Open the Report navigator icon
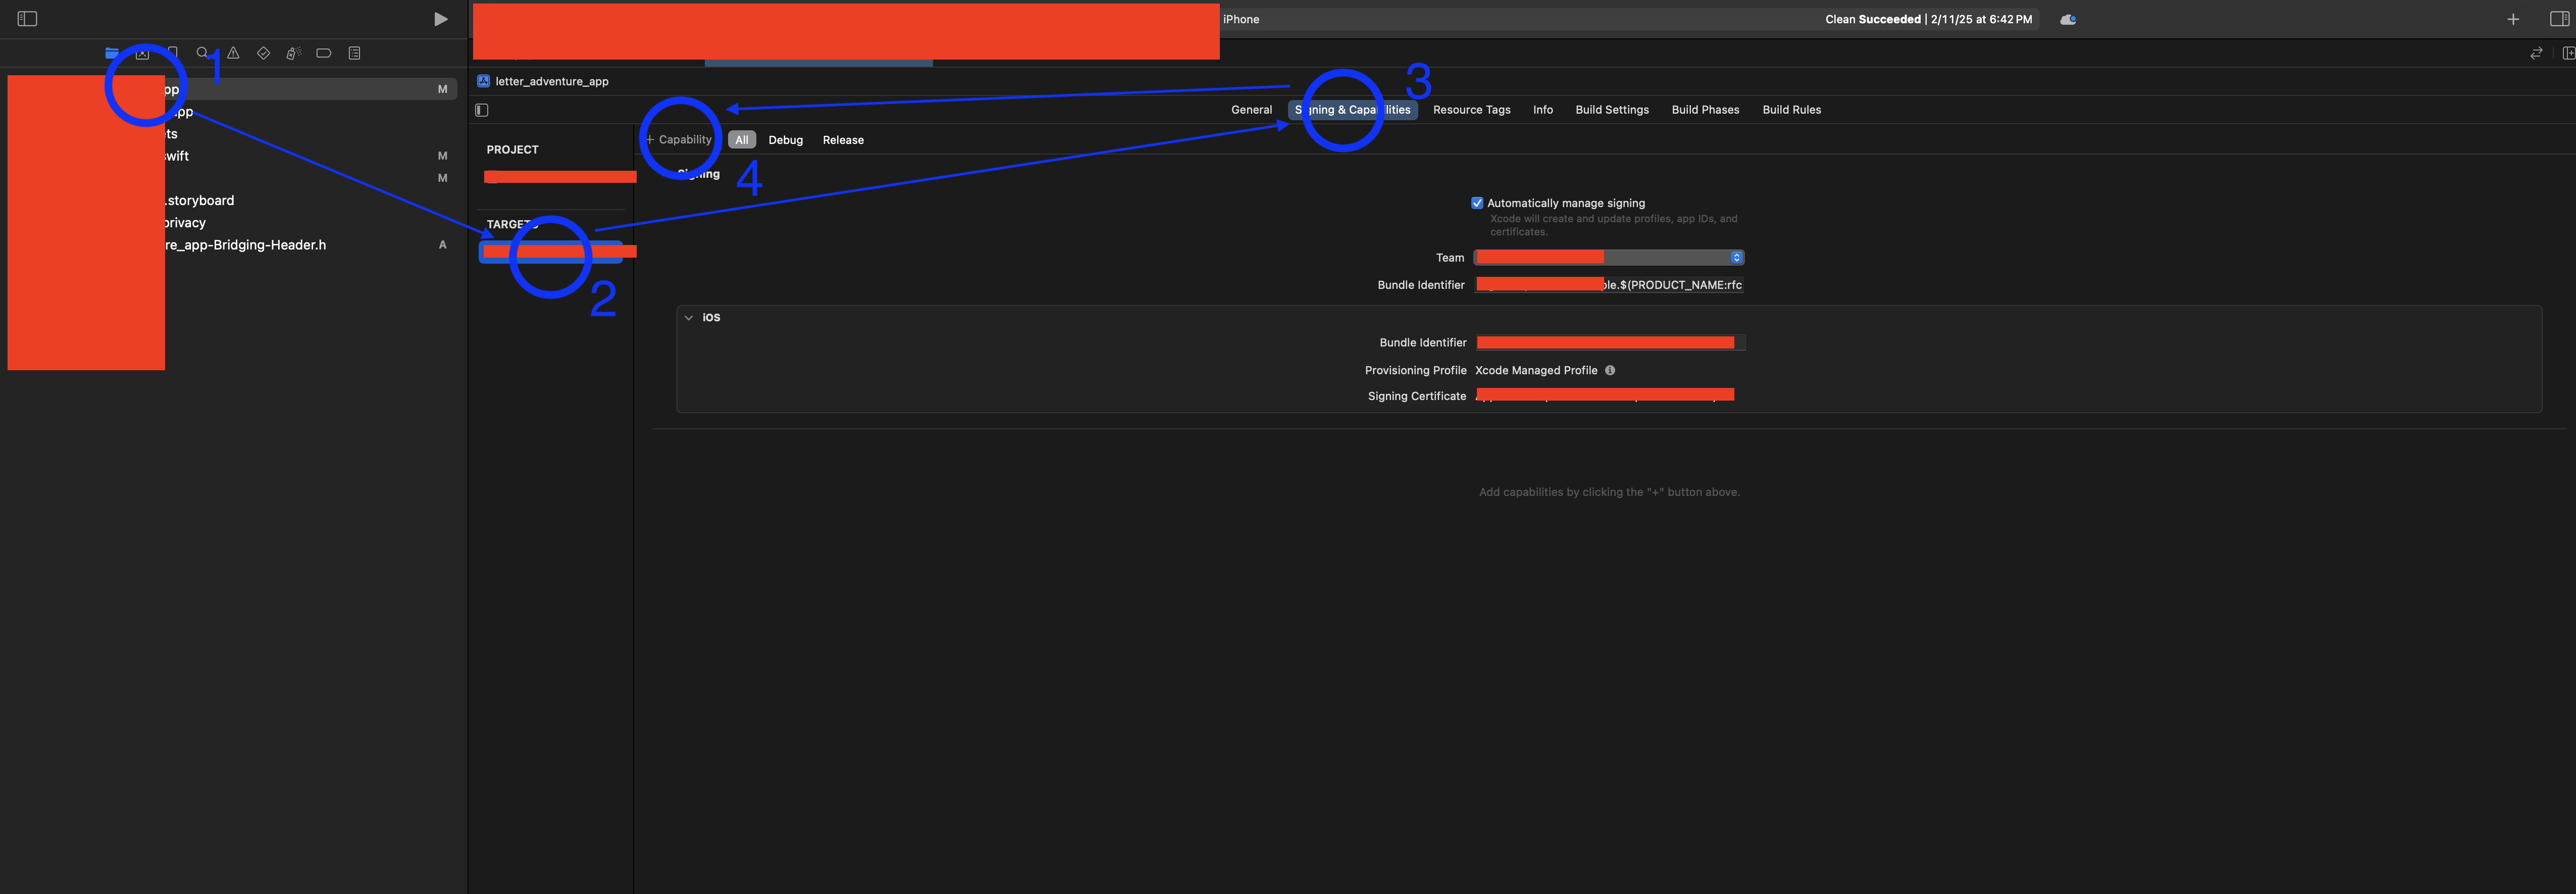Screen dimensions: 2576x894 coord(354,53)
